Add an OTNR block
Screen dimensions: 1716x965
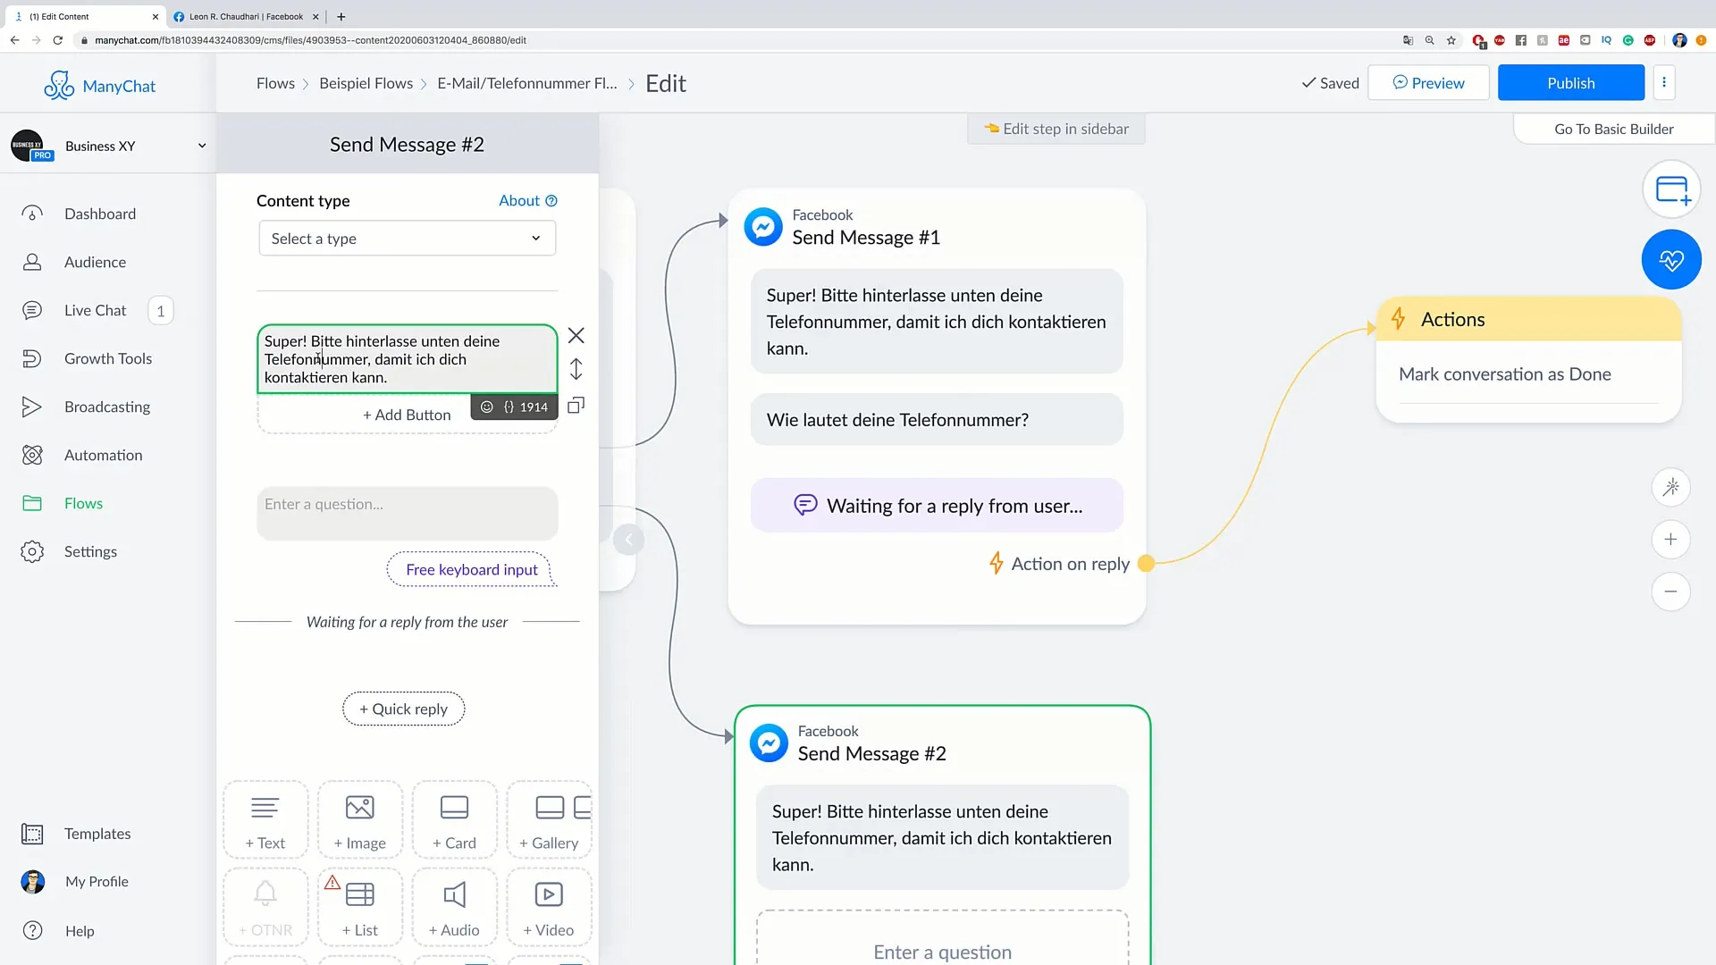(265, 907)
